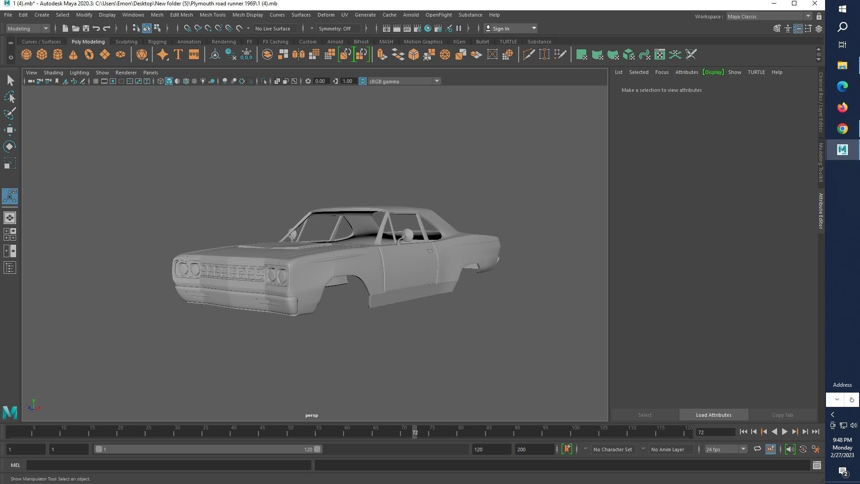Create a polygon cube from shelf

(42, 55)
